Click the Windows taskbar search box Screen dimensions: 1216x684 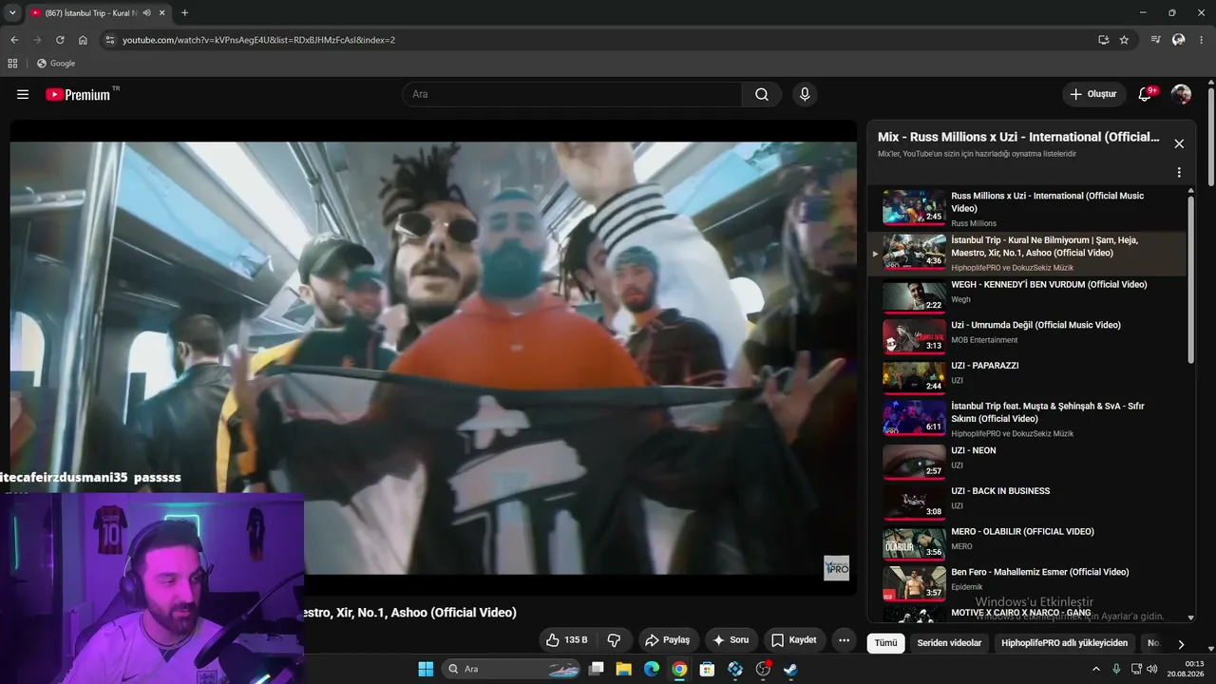click(512, 669)
